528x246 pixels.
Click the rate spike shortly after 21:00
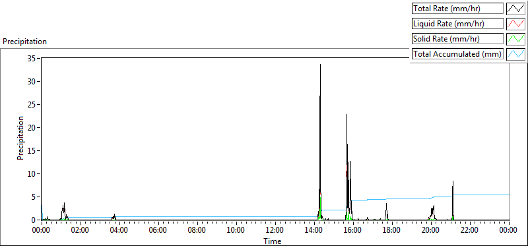click(x=453, y=200)
